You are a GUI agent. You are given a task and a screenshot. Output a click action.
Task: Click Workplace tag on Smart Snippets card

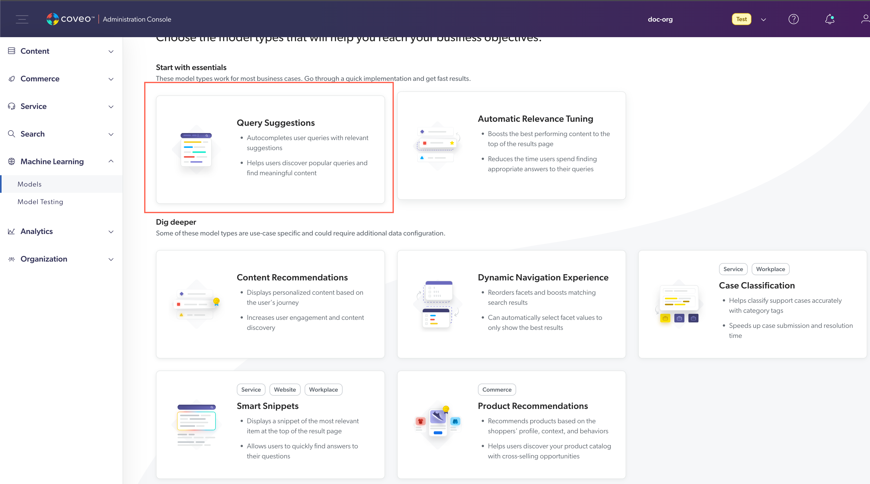pyautogui.click(x=323, y=390)
